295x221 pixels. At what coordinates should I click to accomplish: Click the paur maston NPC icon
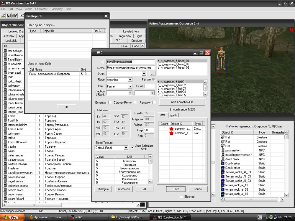tap(223, 150)
